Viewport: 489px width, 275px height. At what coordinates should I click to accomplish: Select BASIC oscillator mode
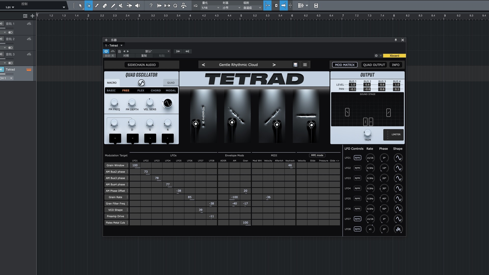[111, 90]
